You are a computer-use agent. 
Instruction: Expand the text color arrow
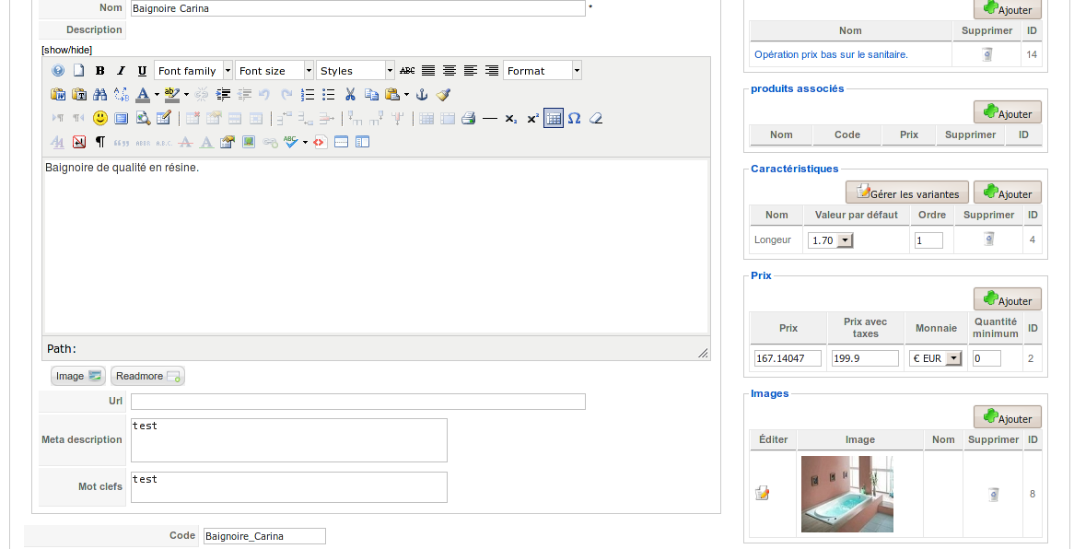pos(157,95)
